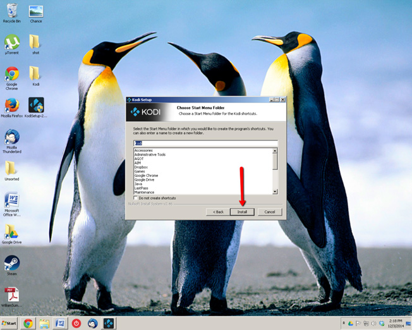Select Games in the folder list
The width and height of the screenshot is (412, 330).
[x=140, y=171]
